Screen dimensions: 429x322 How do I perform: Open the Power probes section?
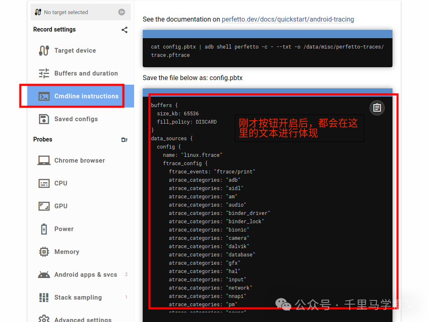[81, 229]
